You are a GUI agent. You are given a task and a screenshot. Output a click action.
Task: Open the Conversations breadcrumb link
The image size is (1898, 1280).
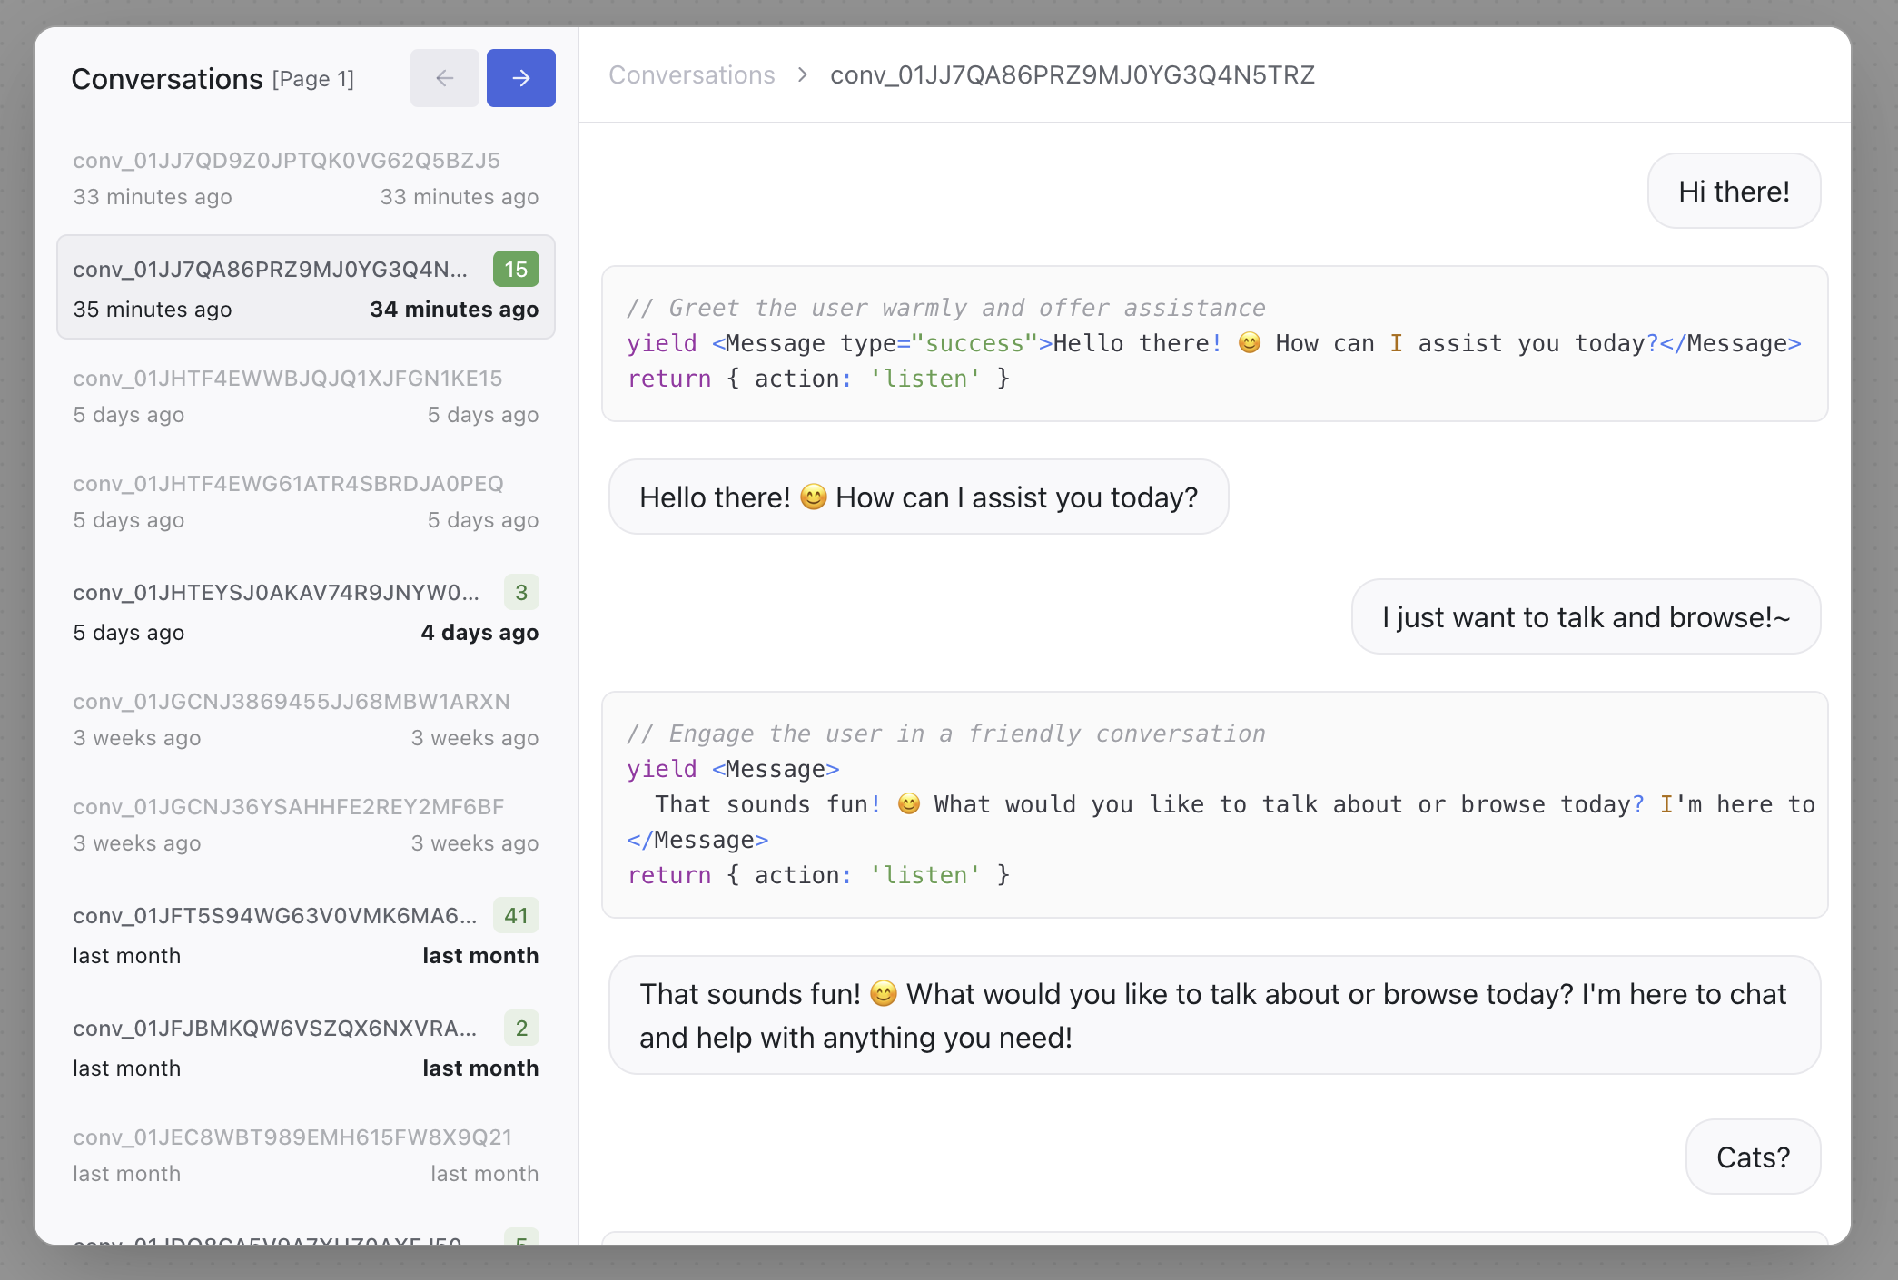(x=691, y=75)
